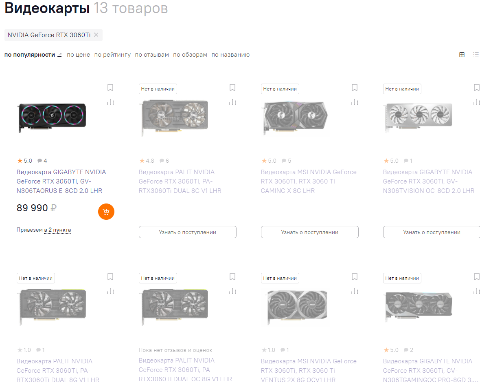Bookmark the GIGABYTE AORUS E-8GD card
The height and width of the screenshot is (387, 480).
click(110, 88)
